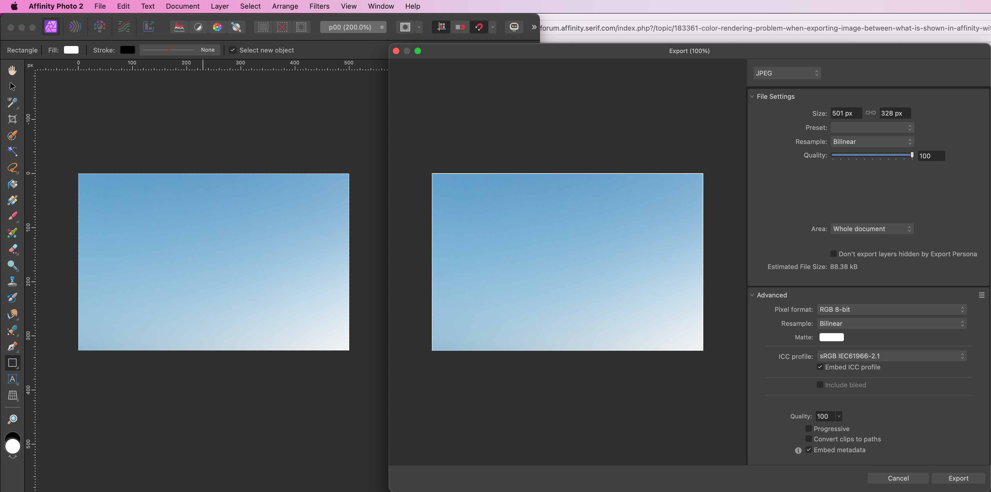This screenshot has height=492, width=991.
Task: Switch to the Liquify Persona
Action: coord(75,27)
